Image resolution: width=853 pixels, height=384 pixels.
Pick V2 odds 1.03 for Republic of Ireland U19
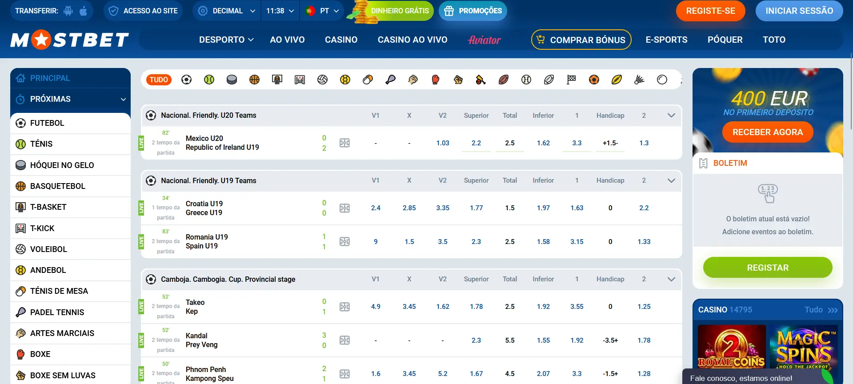[443, 143]
